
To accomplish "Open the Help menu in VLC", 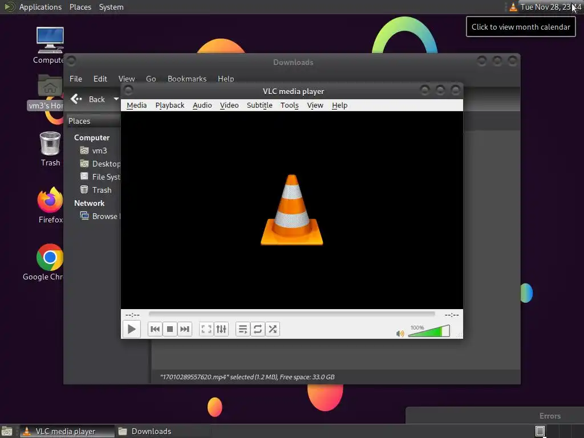I will click(x=340, y=106).
